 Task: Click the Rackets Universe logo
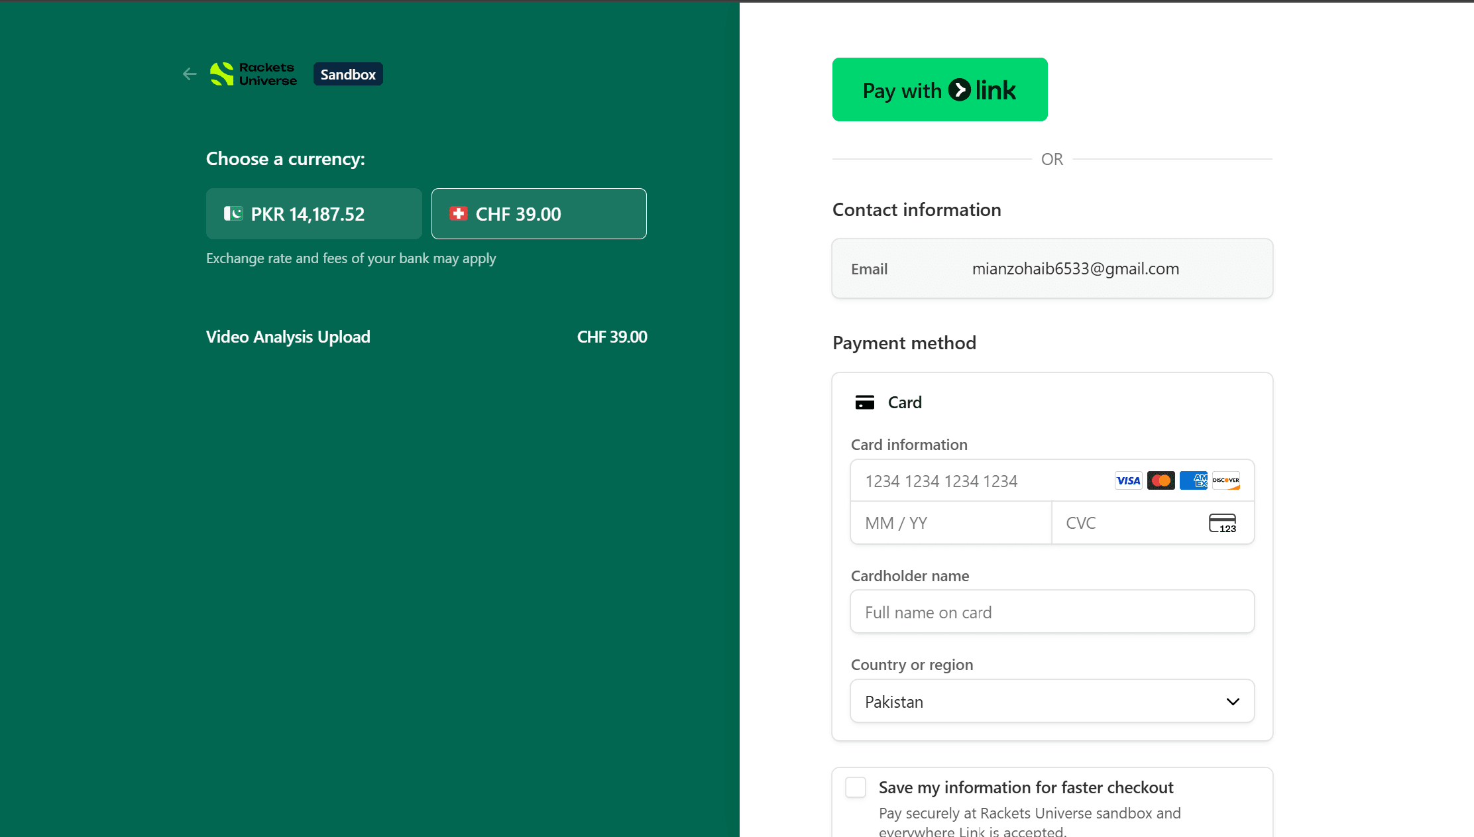[x=253, y=74]
